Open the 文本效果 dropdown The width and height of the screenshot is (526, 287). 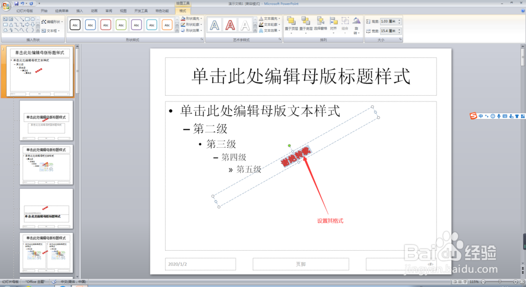(x=270, y=30)
